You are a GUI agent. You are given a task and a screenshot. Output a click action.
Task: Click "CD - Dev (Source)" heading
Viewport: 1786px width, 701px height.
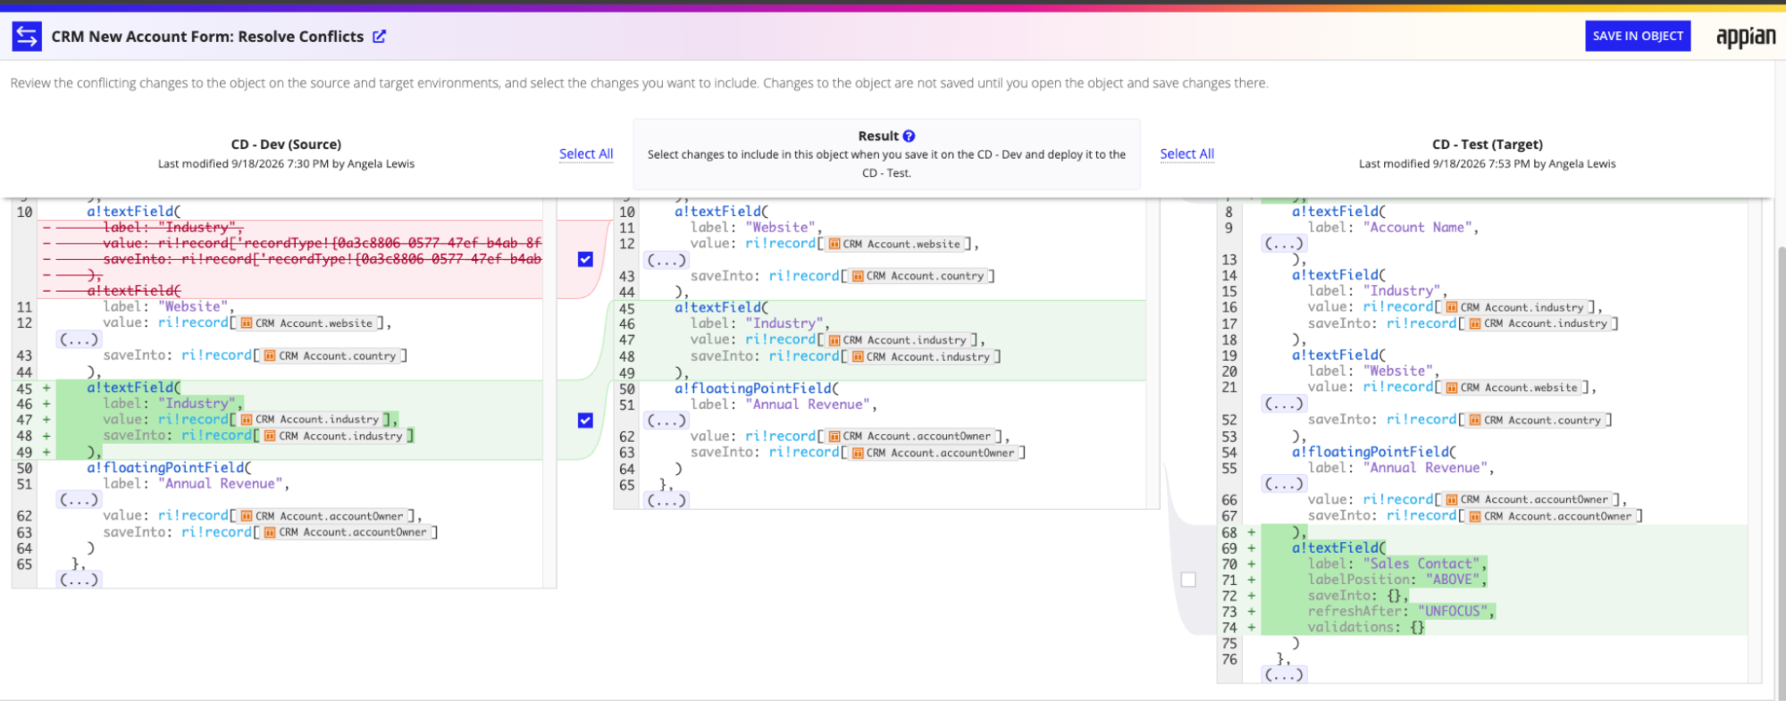coord(286,144)
